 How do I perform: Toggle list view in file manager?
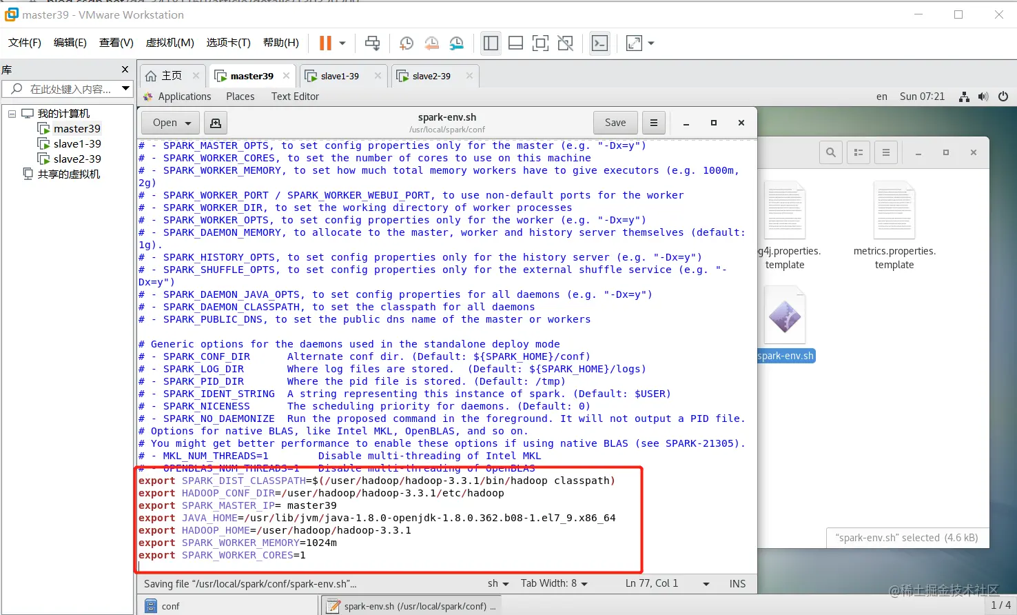(859, 152)
